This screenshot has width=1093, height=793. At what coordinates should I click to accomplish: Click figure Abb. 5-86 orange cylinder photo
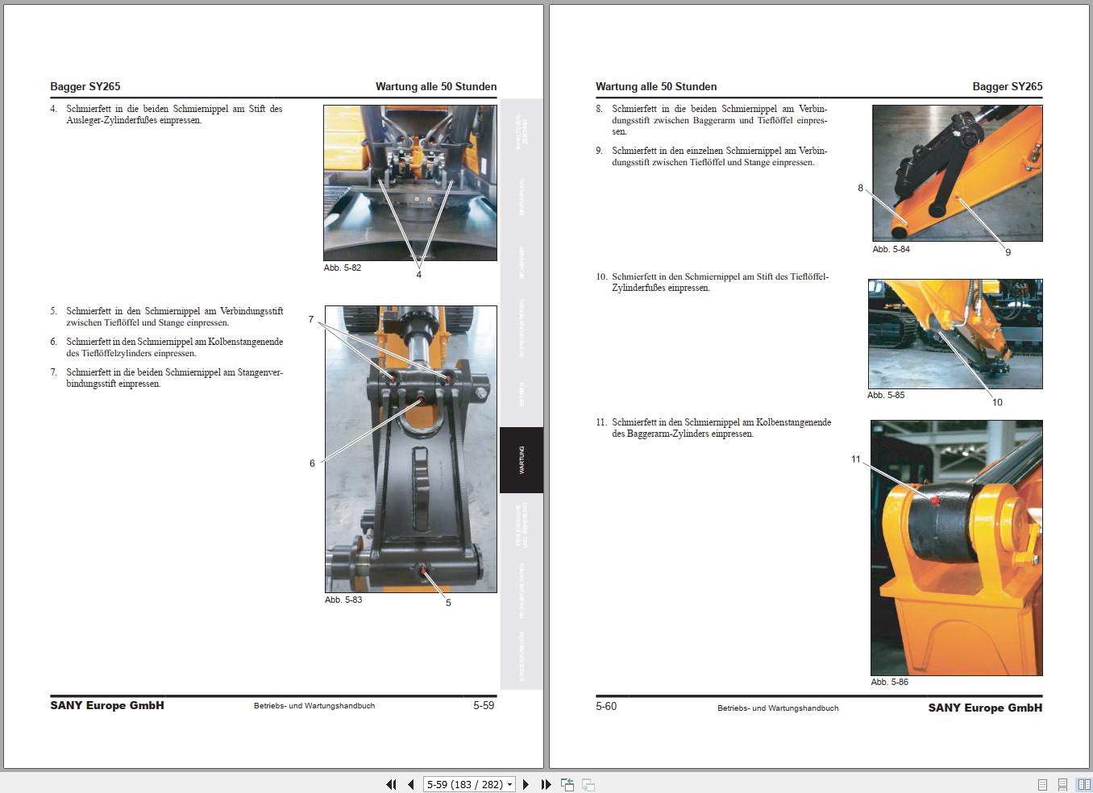pyautogui.click(x=956, y=547)
